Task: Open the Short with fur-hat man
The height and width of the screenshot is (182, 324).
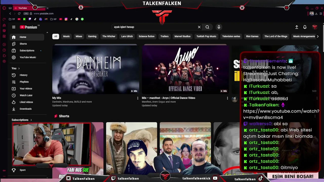Action: point(132,148)
